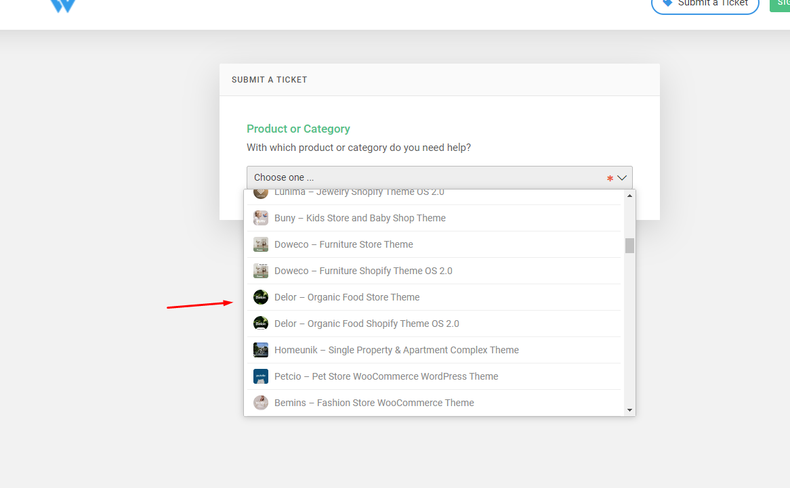The width and height of the screenshot is (790, 488).
Task: Click the Petcio pet store icon
Action: pyautogui.click(x=260, y=376)
